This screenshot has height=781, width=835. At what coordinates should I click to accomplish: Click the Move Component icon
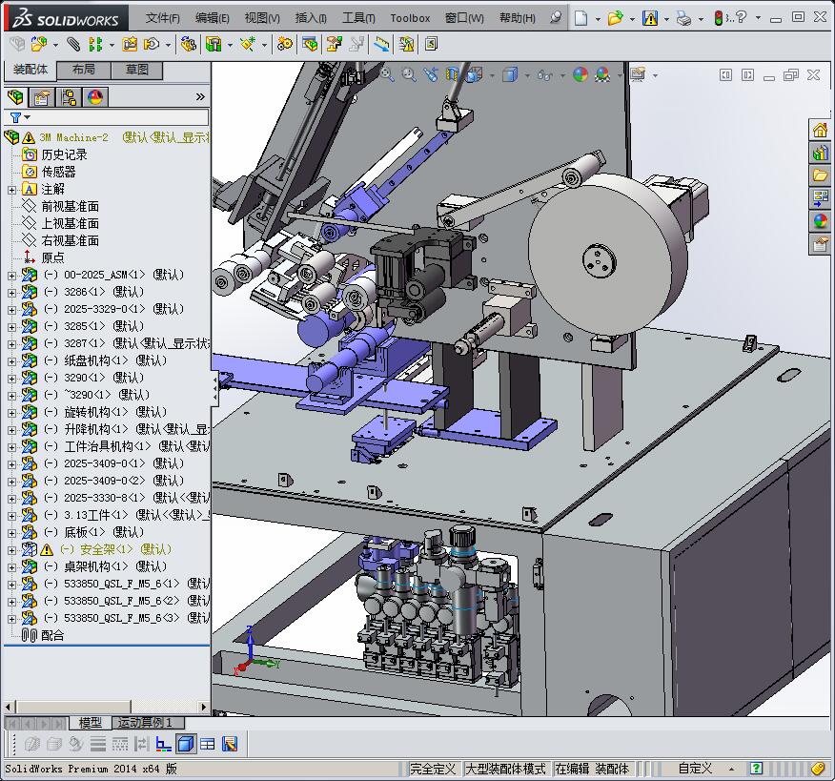pyautogui.click(x=152, y=44)
